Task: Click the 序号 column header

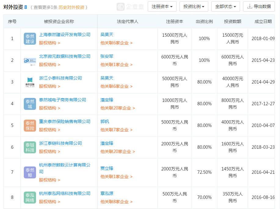Action: click(12, 21)
